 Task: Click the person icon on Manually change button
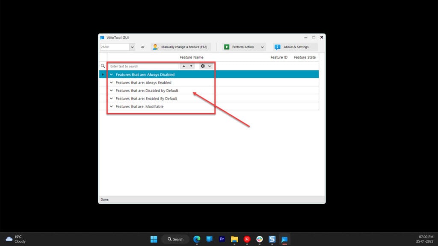point(155,47)
